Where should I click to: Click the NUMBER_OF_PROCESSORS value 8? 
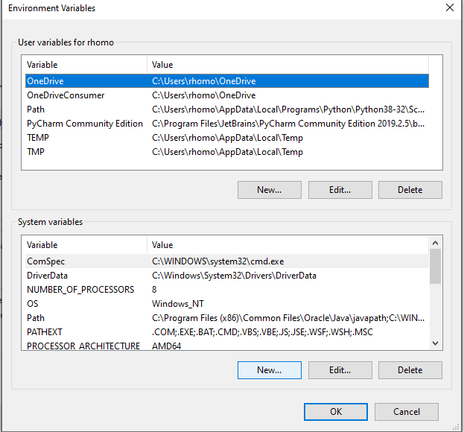point(154,290)
